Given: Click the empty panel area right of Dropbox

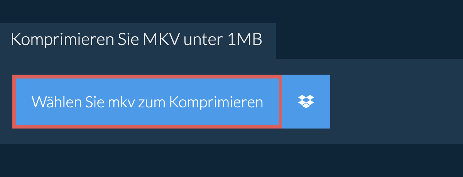Looking at the screenshot, I should 397,102.
